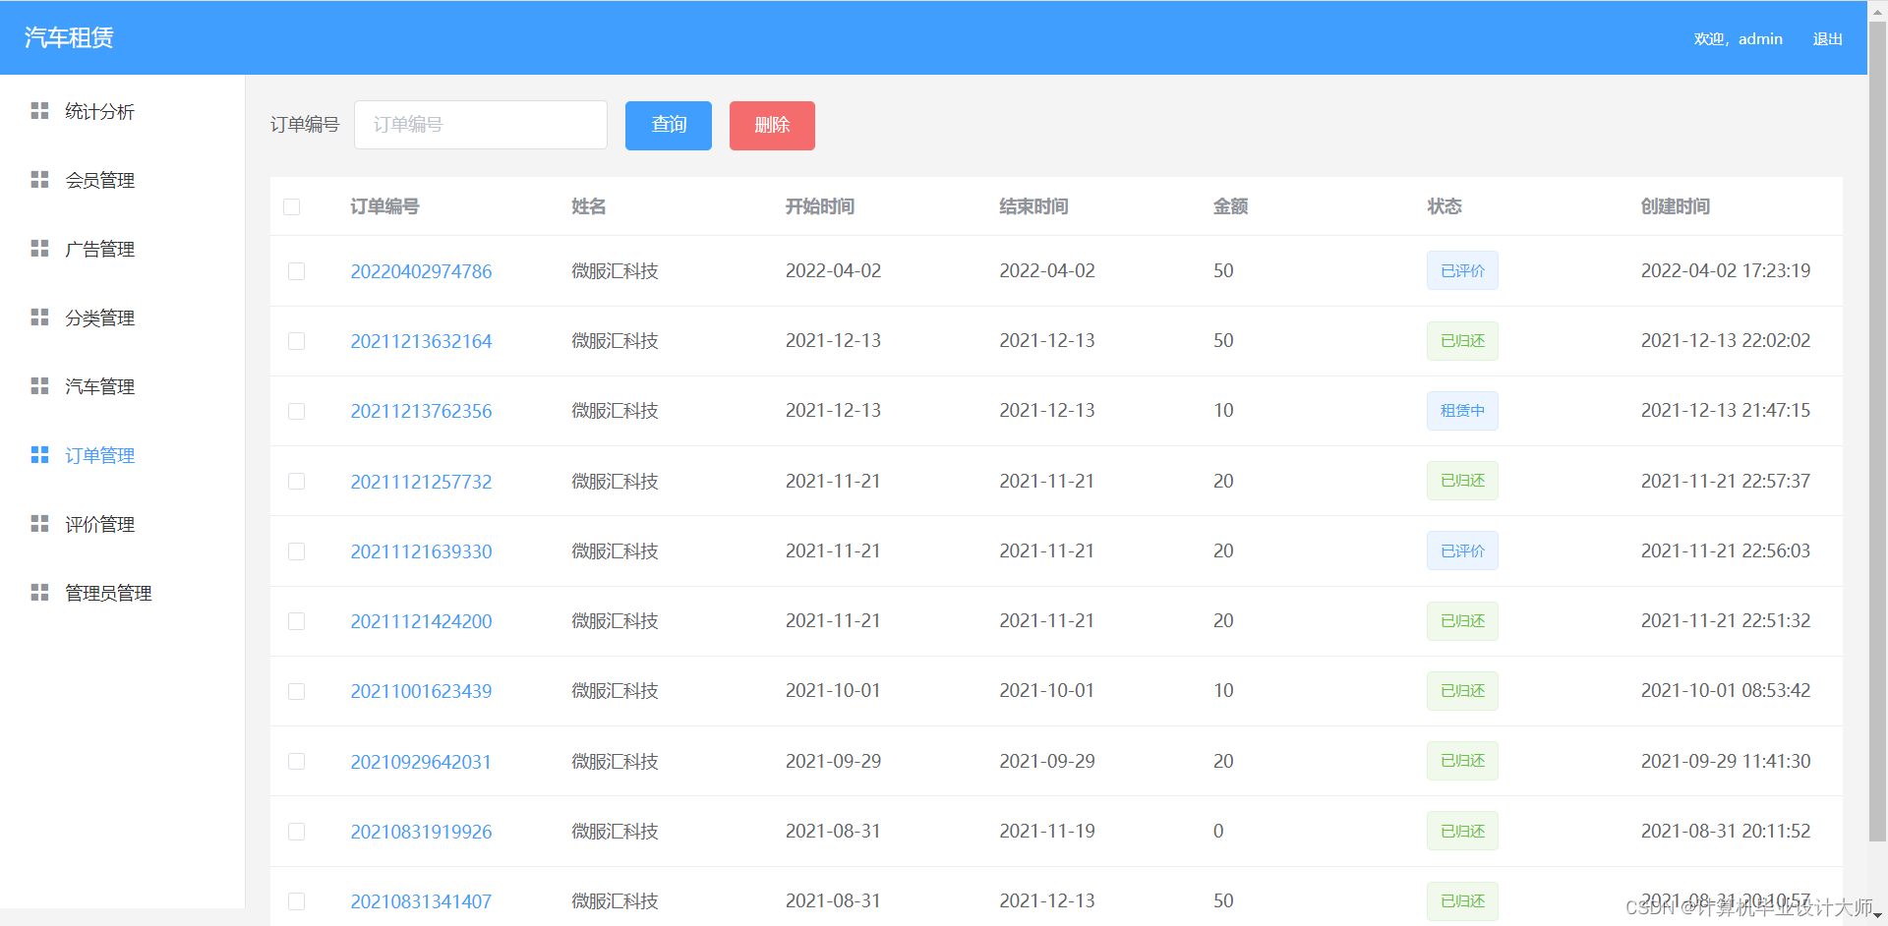
Task: Click the 已归还 tag for order 20211121257732
Action: (x=1462, y=481)
